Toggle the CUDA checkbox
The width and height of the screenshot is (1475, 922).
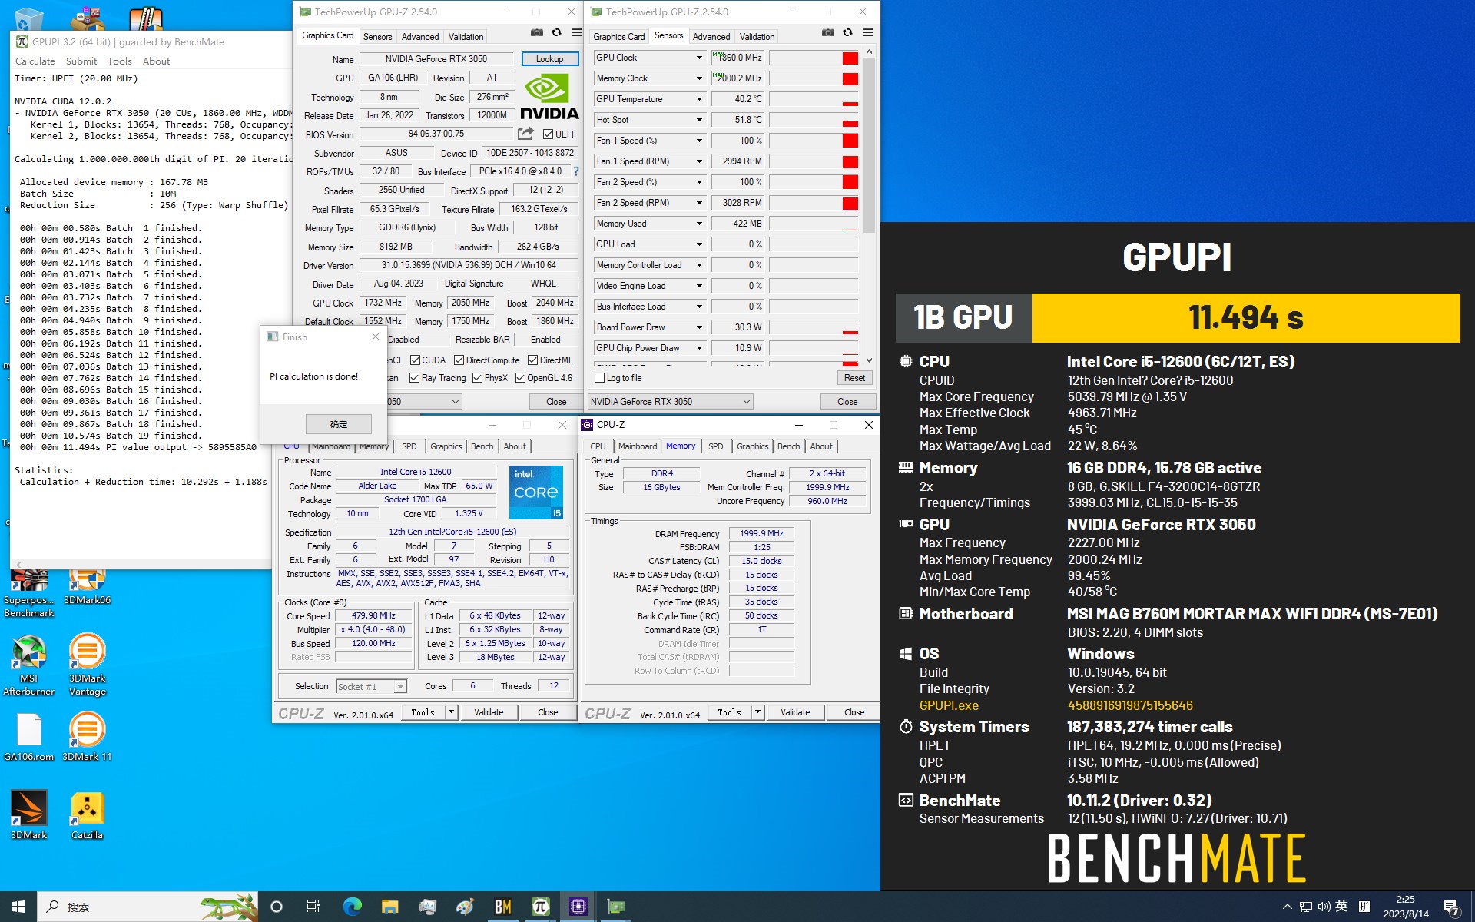click(x=415, y=360)
